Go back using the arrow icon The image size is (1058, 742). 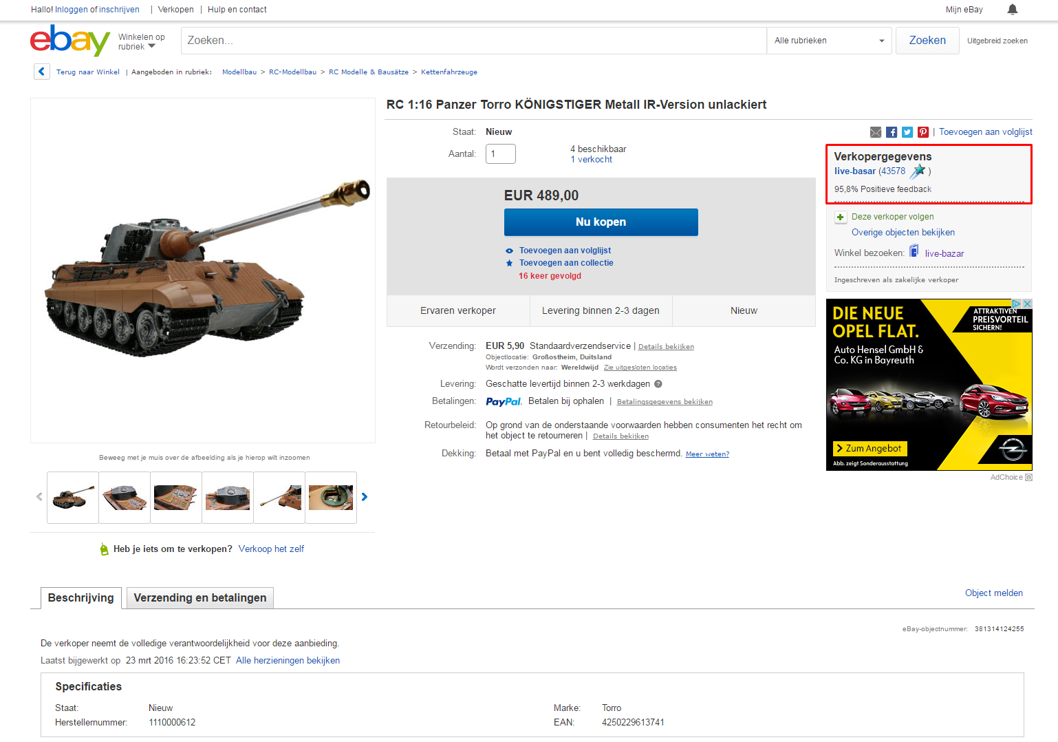point(42,72)
